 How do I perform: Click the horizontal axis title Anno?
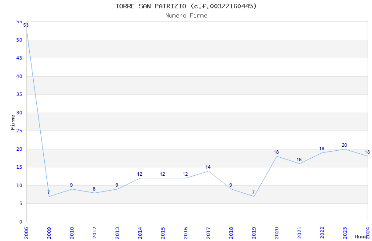tap(361, 237)
